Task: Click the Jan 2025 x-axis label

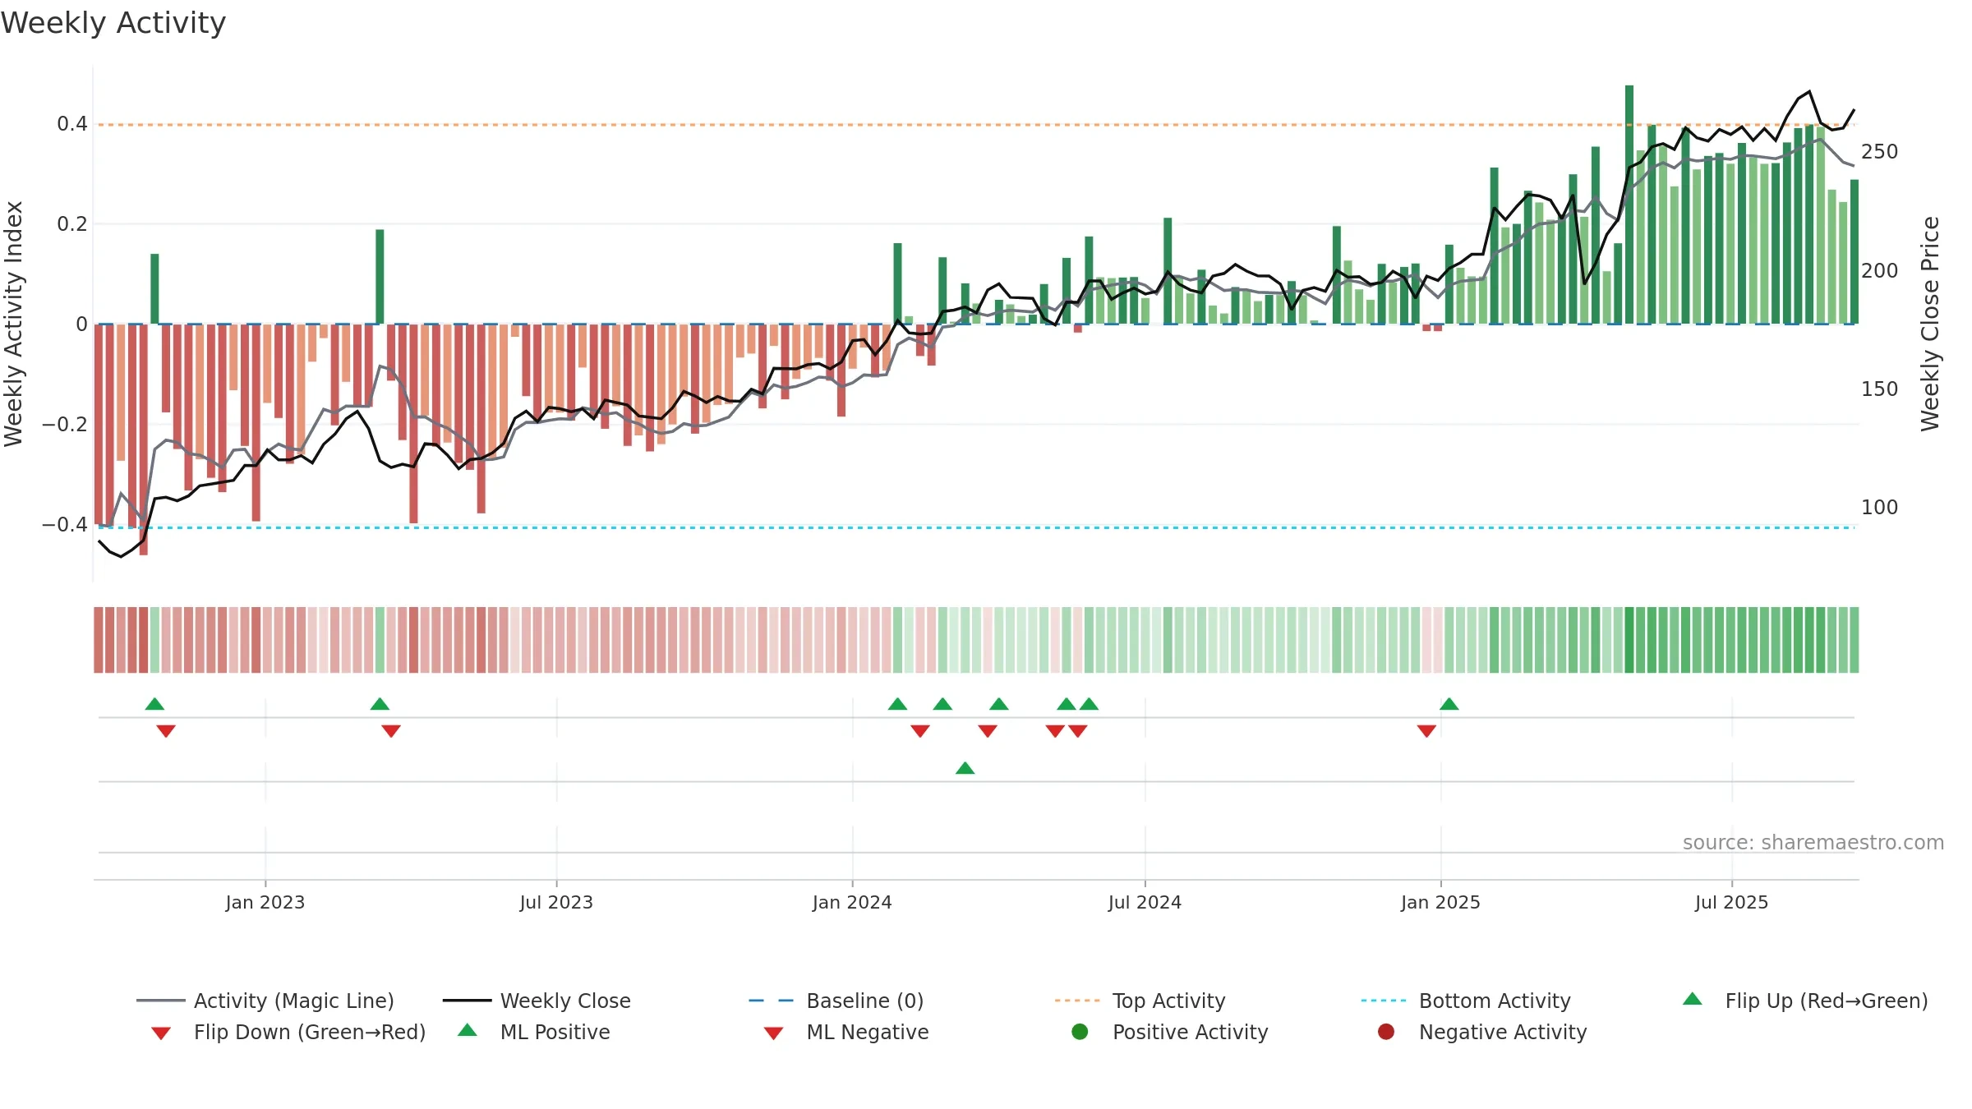Action: [x=1440, y=902]
